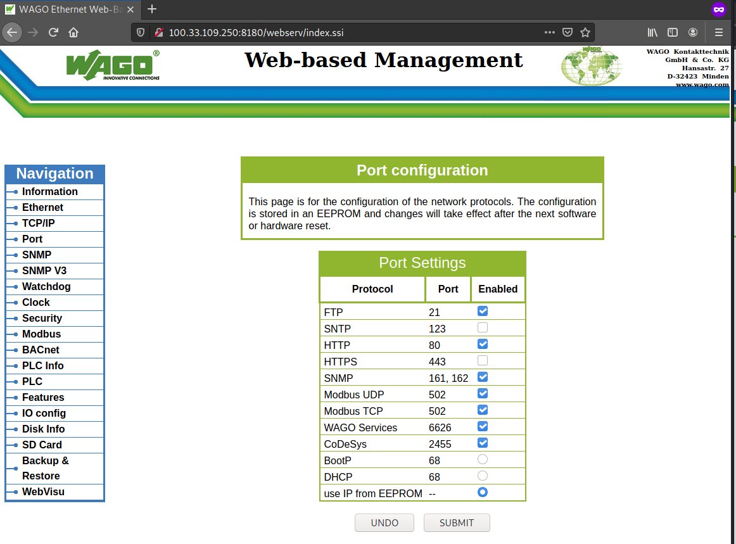Enable the SNTP protocol checkbox
The height and width of the screenshot is (544, 736).
pyautogui.click(x=483, y=327)
